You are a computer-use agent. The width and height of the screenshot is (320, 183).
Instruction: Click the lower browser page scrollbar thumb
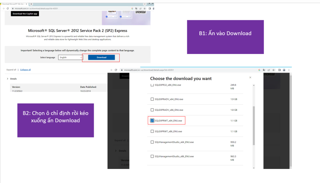click(291, 121)
